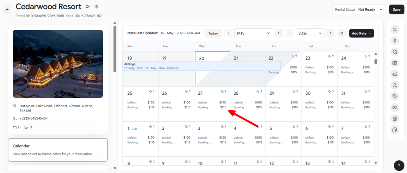The width and height of the screenshot is (407, 173).
Task: Select the May 19 calendar cell
Action: point(176,69)
